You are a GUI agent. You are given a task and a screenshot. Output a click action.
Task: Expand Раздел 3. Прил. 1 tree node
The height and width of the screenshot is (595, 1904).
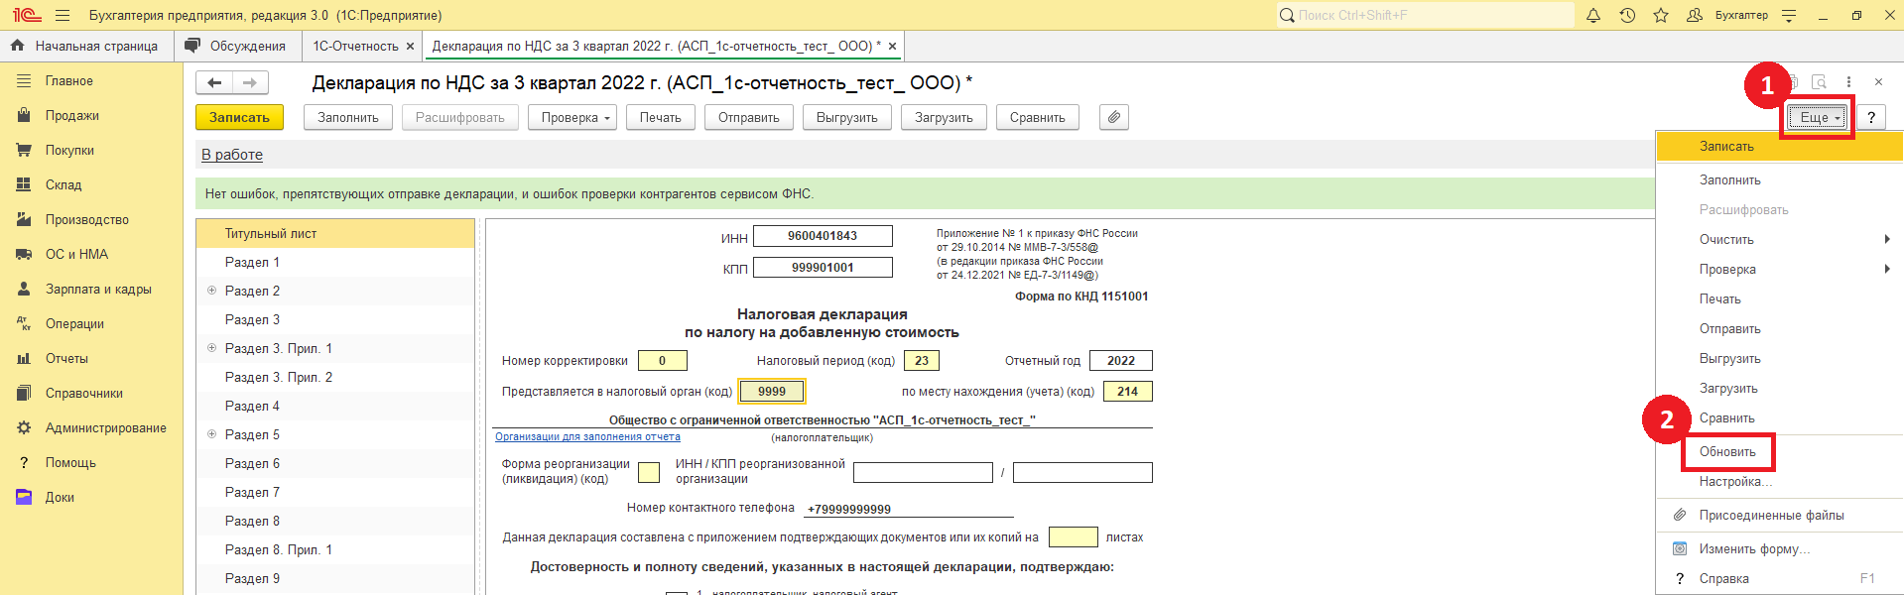pyautogui.click(x=211, y=348)
